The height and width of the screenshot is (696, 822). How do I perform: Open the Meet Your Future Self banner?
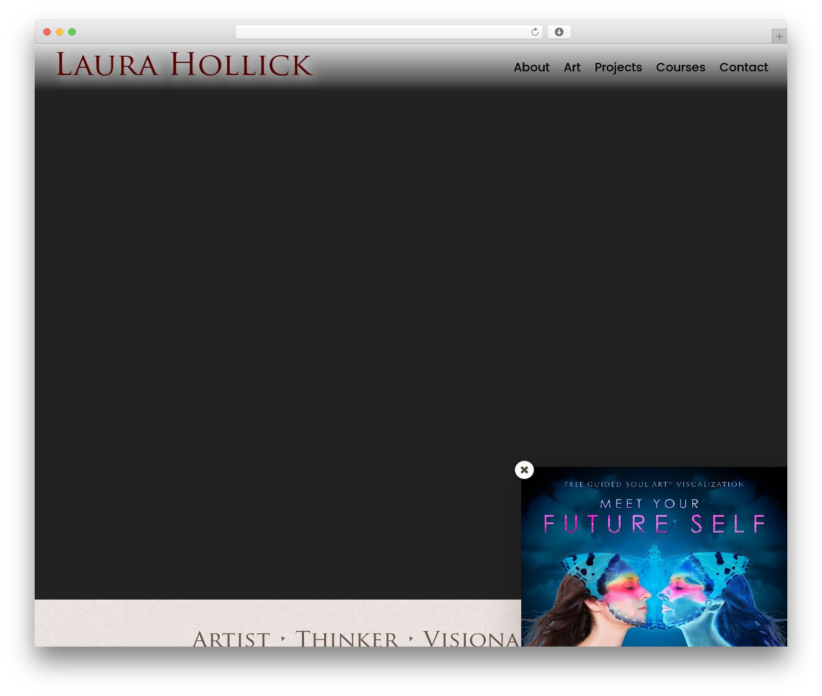point(654,557)
